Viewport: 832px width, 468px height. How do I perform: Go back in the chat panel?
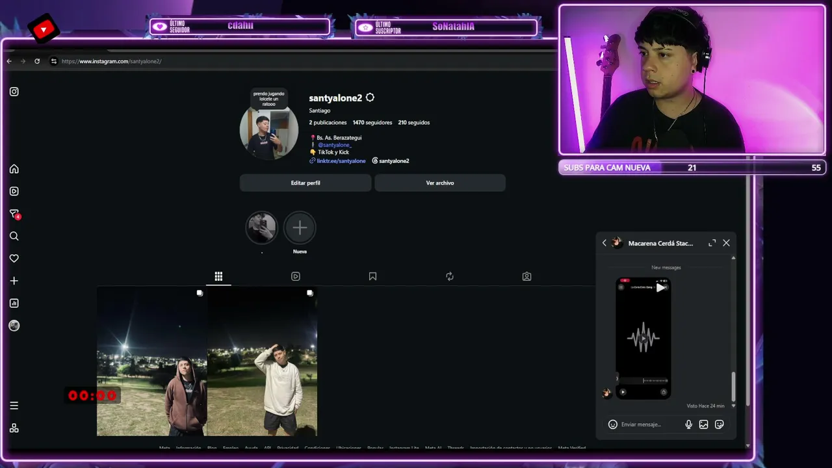(604, 243)
